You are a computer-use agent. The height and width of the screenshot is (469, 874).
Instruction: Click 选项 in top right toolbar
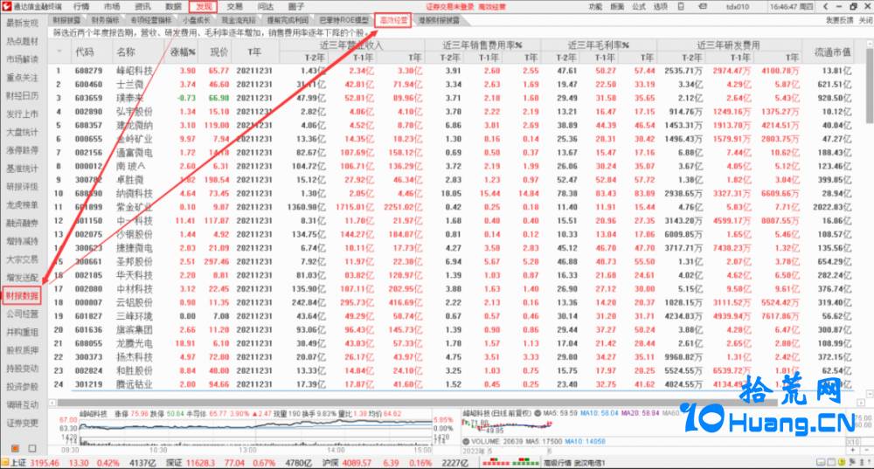pyautogui.click(x=661, y=7)
